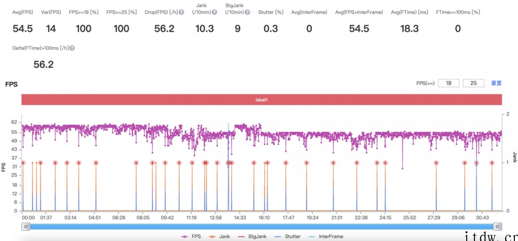518x241 pixels.
Task: Open help icon next to Drop(FPS) [/h]
Action: (x=181, y=12)
